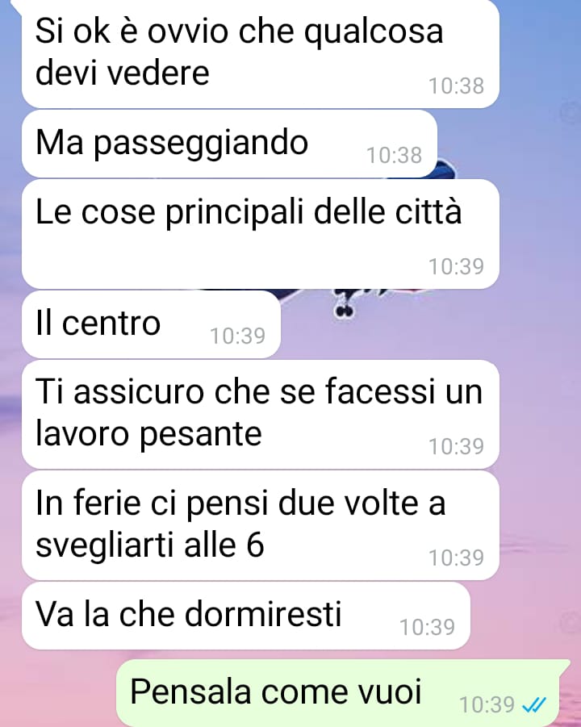Tap the 10:38 timestamp on the 'Ma passeggiando' message
This screenshot has width=581, height=727.
pyautogui.click(x=394, y=155)
